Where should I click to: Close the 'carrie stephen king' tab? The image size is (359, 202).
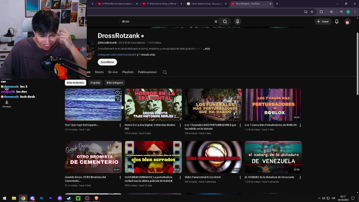pyautogui.click(x=226, y=4)
